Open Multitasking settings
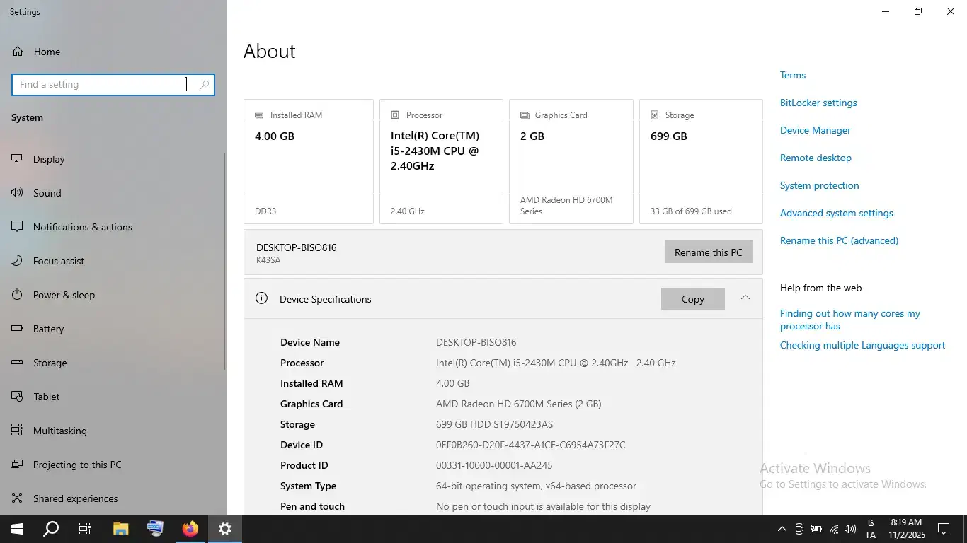Screen dimensions: 967x543 59,431
